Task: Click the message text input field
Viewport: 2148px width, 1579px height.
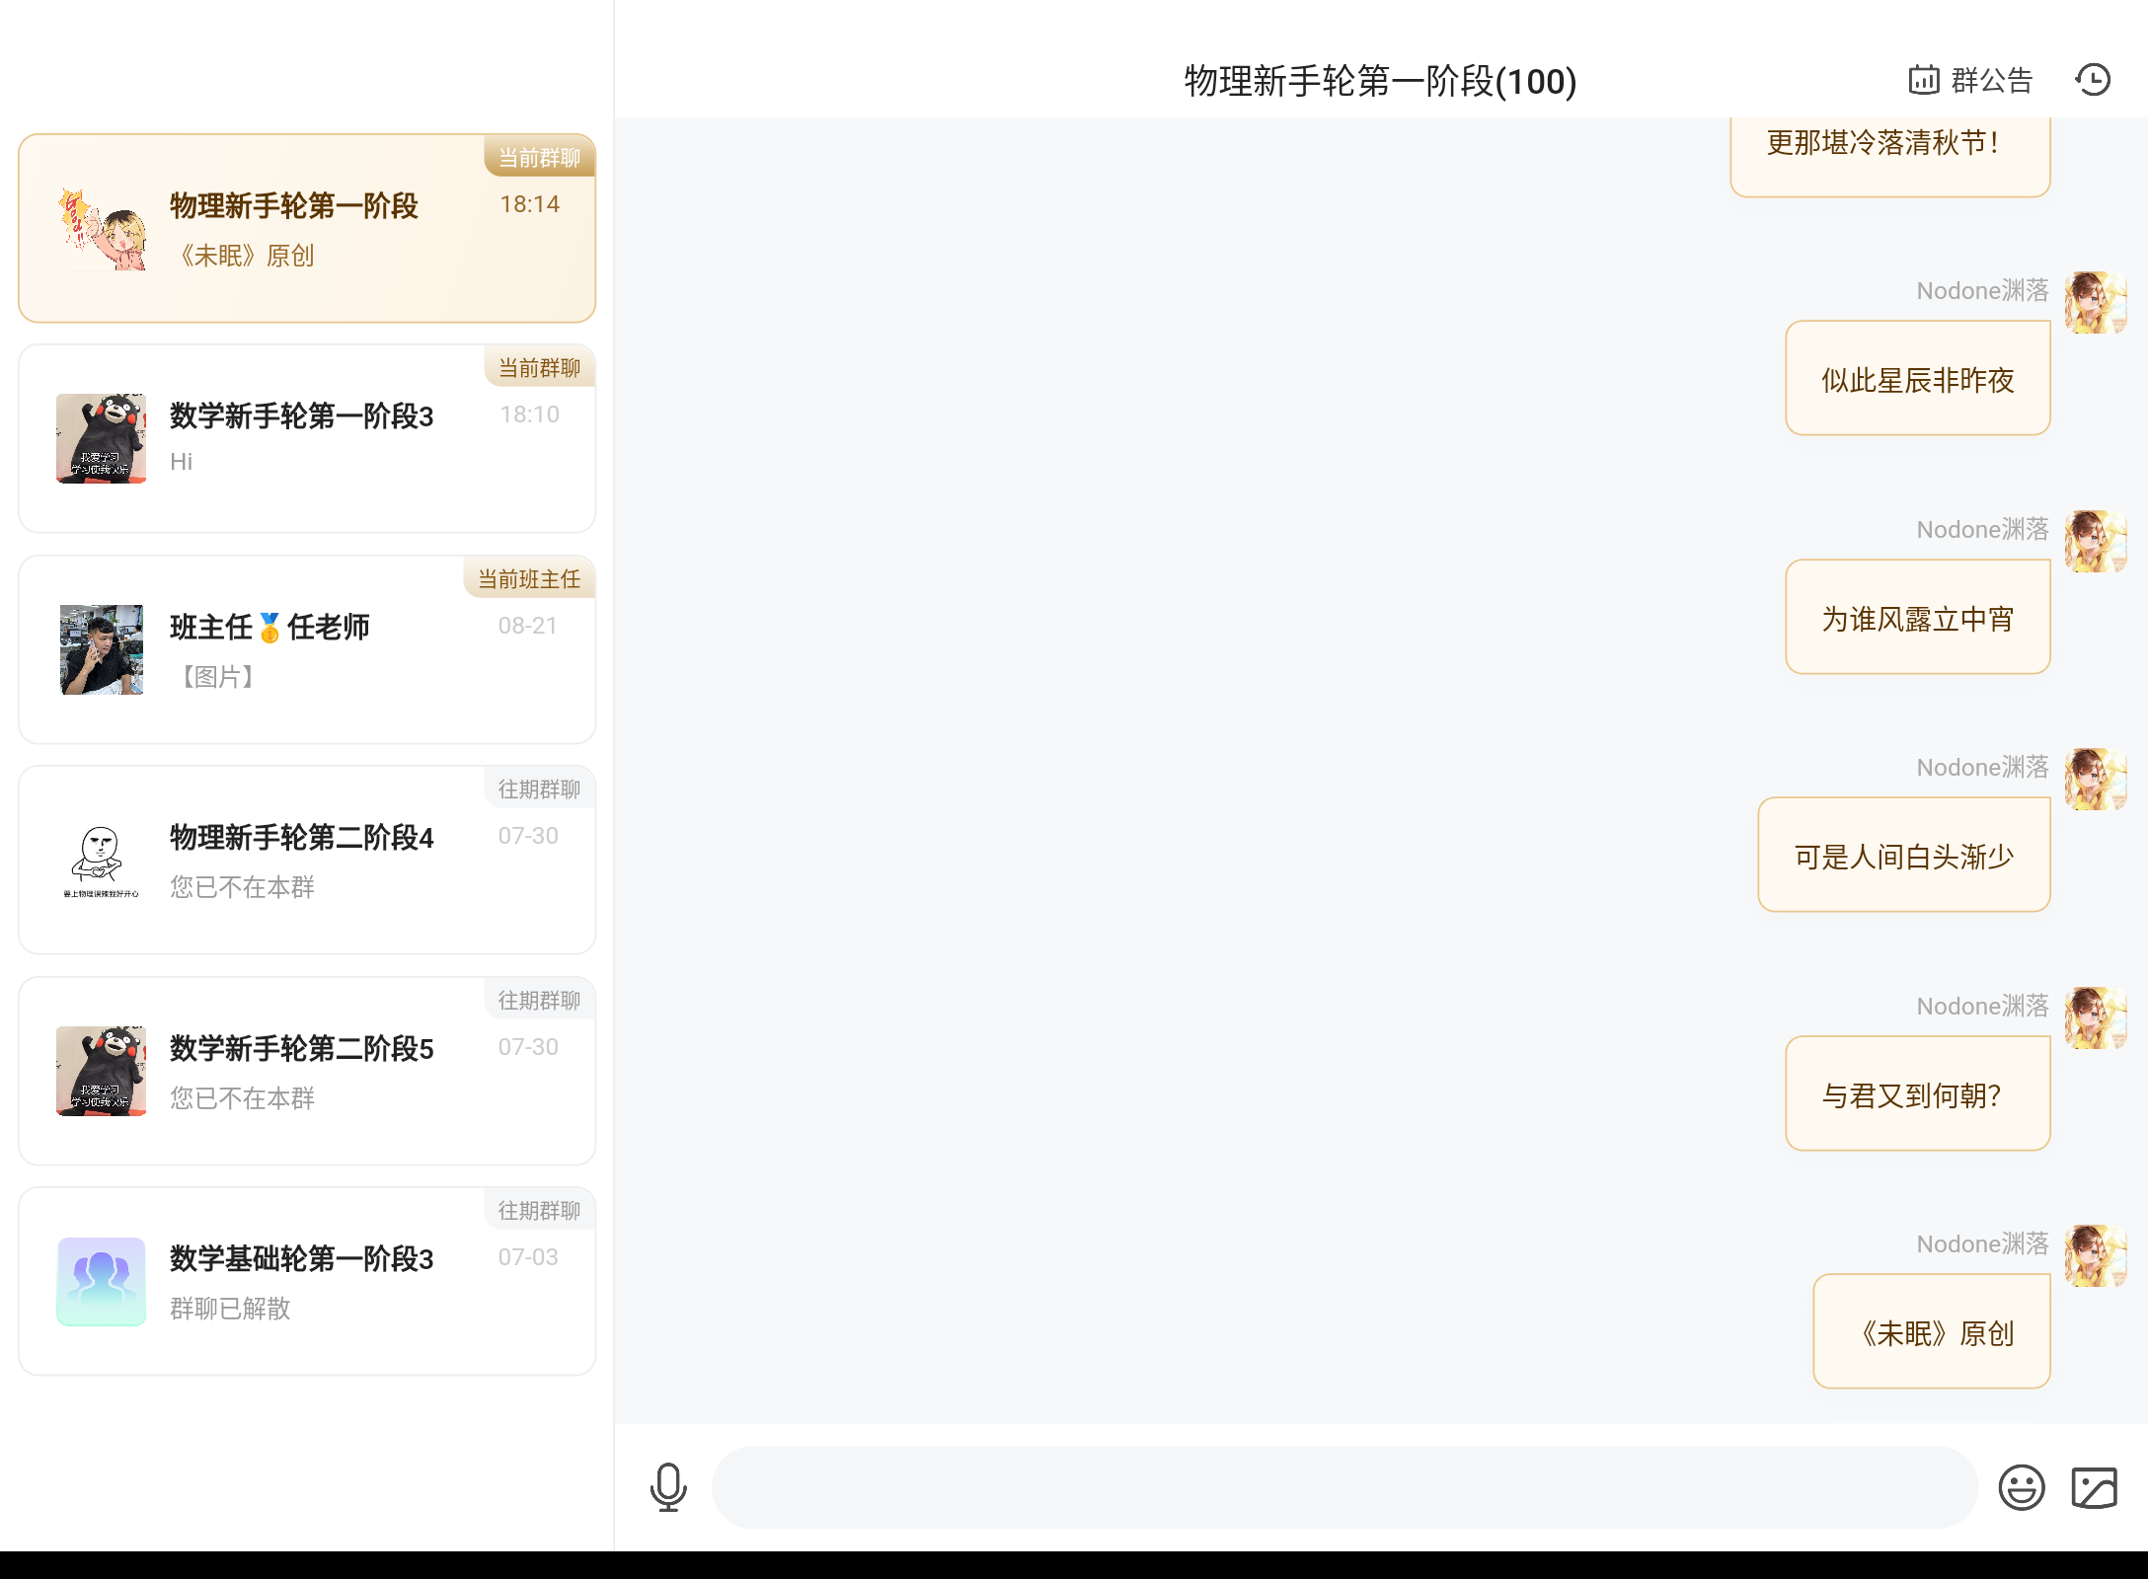Action: (1342, 1487)
